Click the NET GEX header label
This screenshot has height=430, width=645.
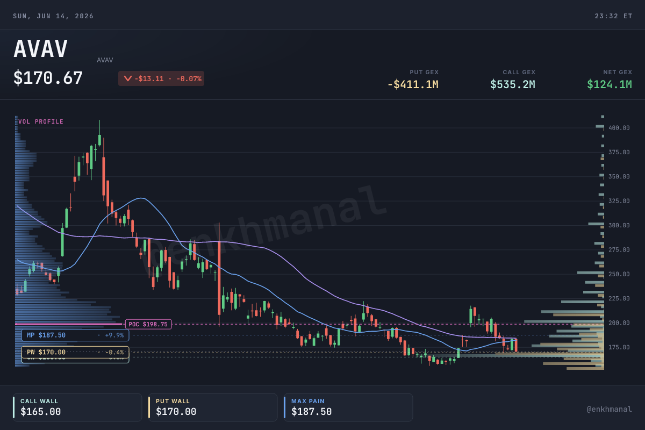coord(618,72)
